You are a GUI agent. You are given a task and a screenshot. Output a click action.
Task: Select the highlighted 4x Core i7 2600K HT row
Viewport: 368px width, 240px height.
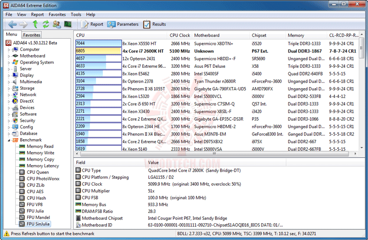[216, 51]
